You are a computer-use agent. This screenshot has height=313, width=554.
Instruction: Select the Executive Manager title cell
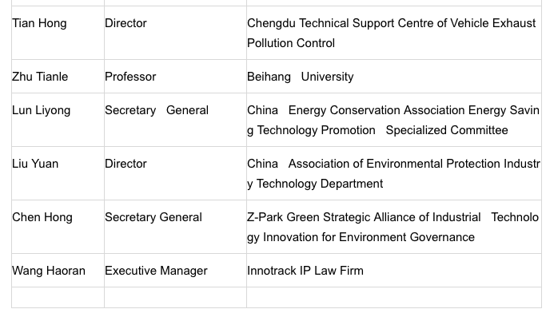tap(175, 271)
